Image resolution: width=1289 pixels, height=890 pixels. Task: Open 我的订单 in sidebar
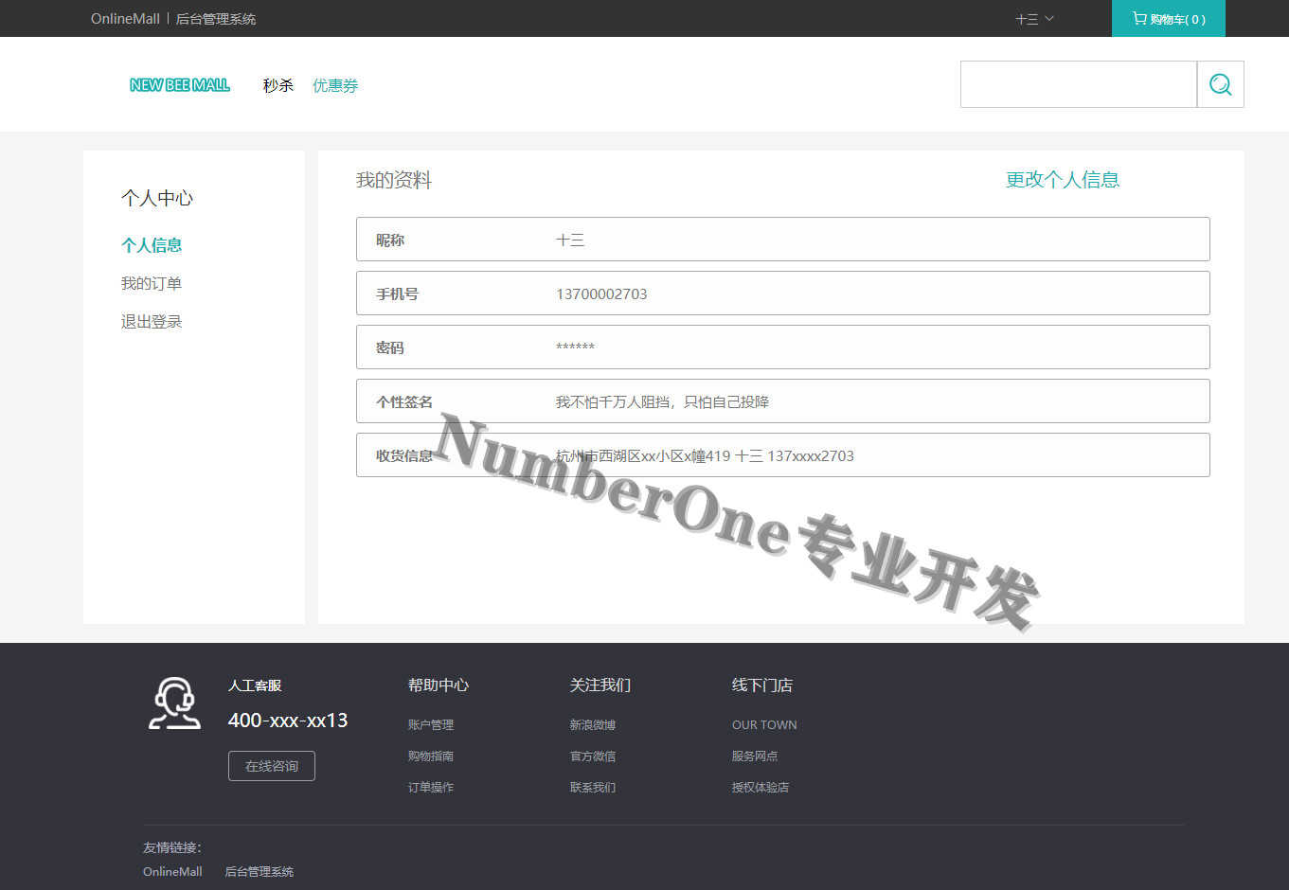pyautogui.click(x=152, y=283)
